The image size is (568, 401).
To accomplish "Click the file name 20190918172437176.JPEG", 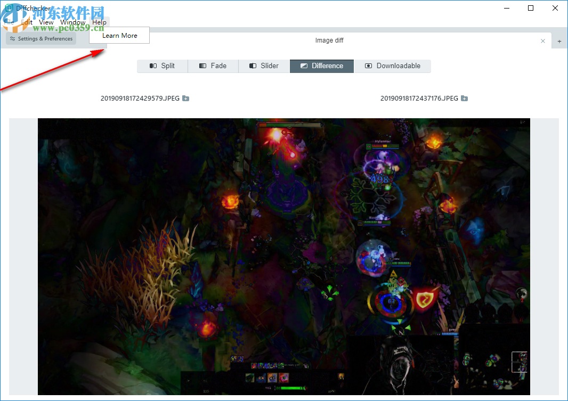I will click(419, 99).
